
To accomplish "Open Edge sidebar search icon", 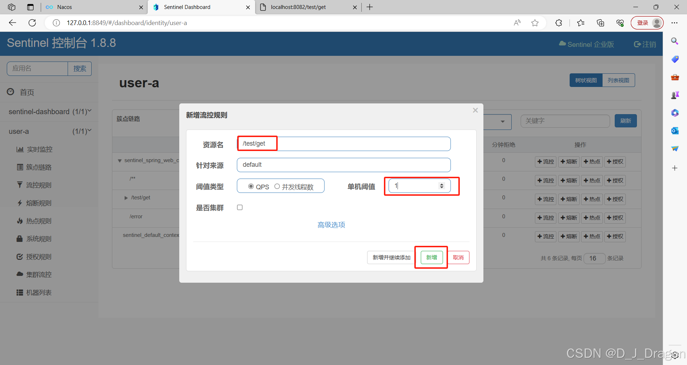I will click(675, 41).
